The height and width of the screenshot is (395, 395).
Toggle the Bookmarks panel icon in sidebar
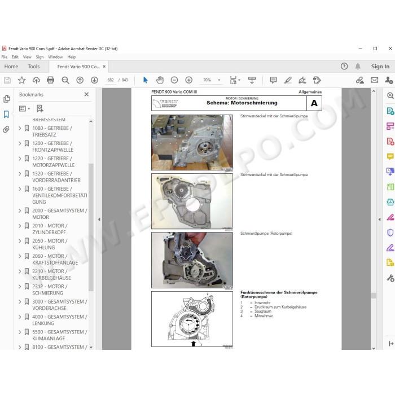(x=6, y=114)
